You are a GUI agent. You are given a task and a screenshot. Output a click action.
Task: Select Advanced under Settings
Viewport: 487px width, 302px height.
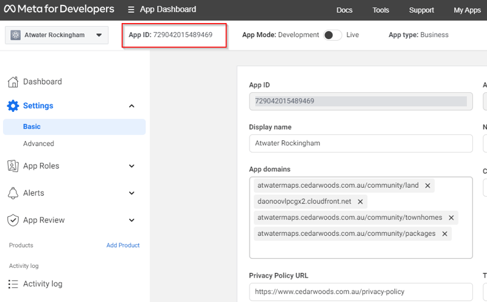coord(38,143)
